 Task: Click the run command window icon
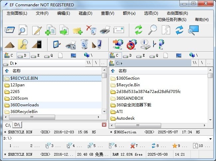click(x=10, y=30)
